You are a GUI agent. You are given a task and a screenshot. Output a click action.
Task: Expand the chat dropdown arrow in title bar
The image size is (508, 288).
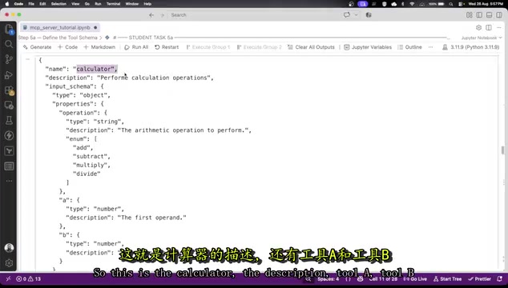(x=356, y=15)
